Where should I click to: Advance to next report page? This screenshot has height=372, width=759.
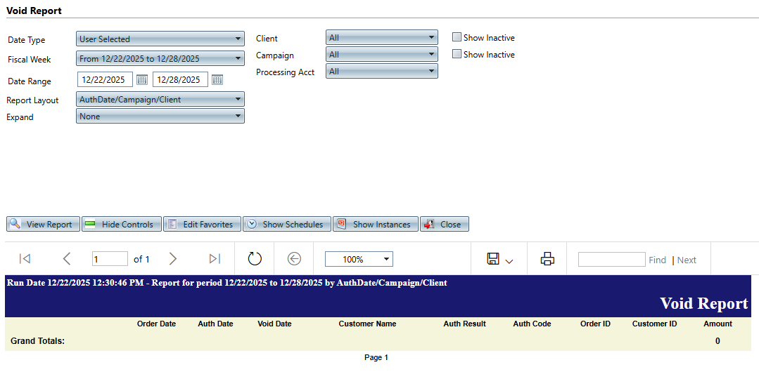click(173, 259)
